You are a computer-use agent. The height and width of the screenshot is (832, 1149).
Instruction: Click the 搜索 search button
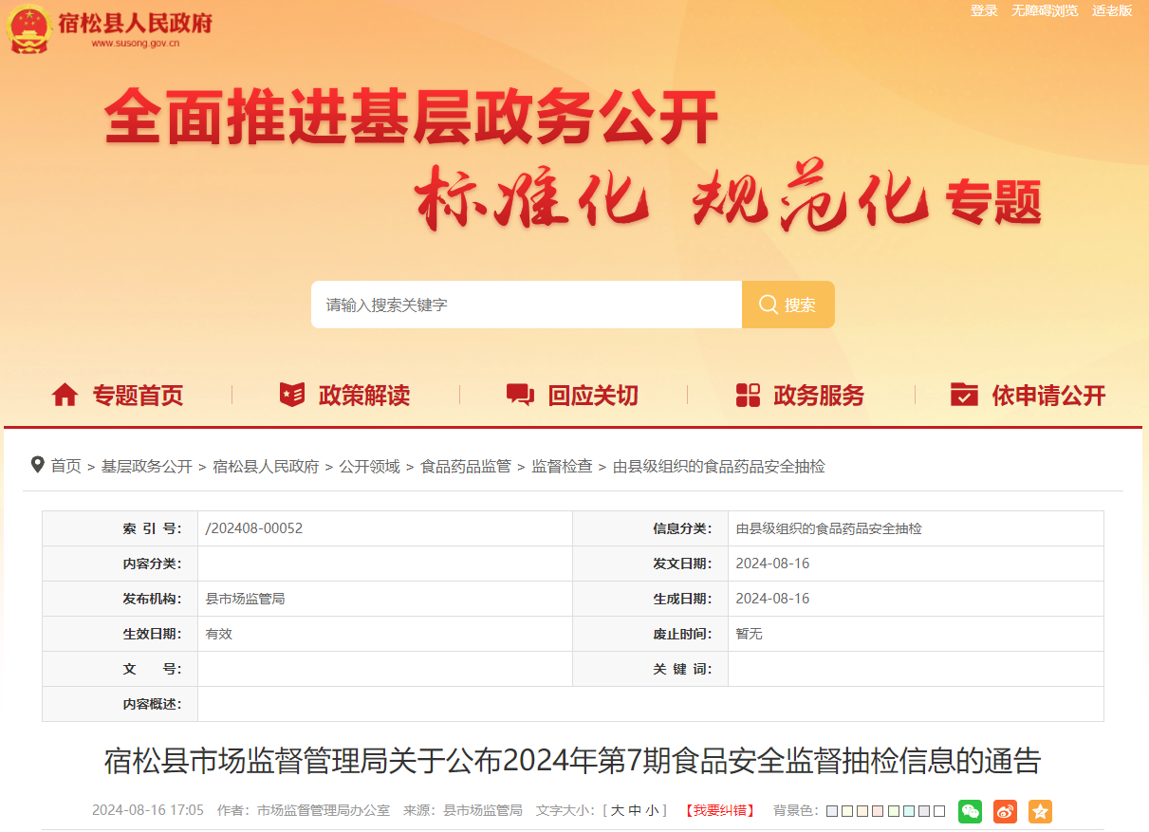[x=788, y=305]
